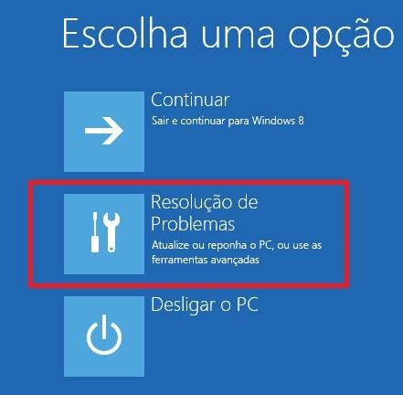Click the 'Escolha uma opção' page title
Image resolution: width=403 pixels, height=395 pixels.
tap(228, 34)
